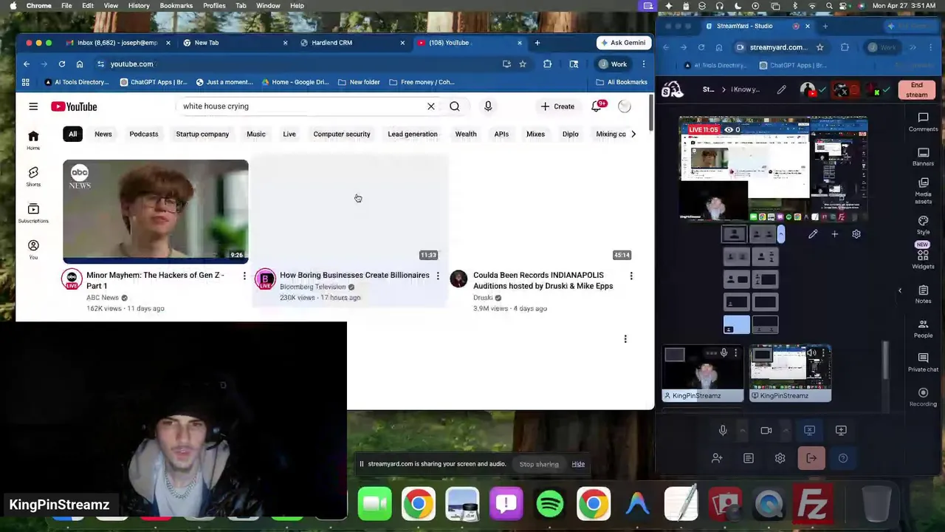Open People panel in StreamYard
Viewport: 945px width, 532px height.
923,328
